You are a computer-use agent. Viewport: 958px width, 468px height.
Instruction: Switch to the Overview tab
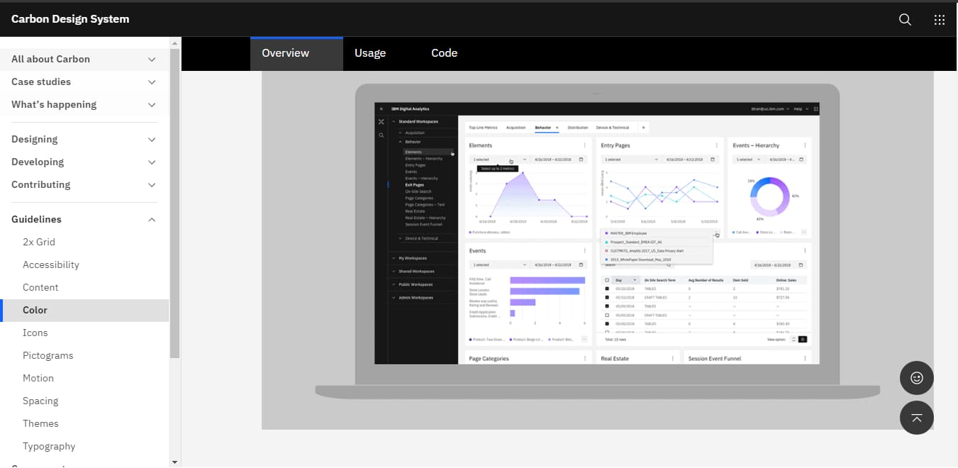coord(296,54)
